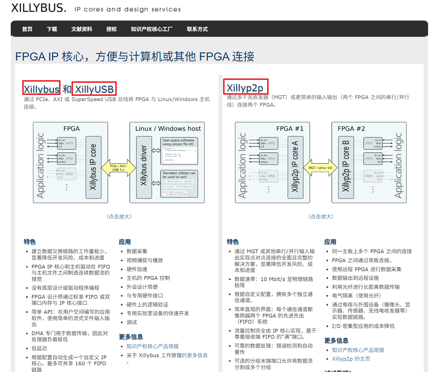Open the Xillybus 工作原理的更多信息 link

167,355
